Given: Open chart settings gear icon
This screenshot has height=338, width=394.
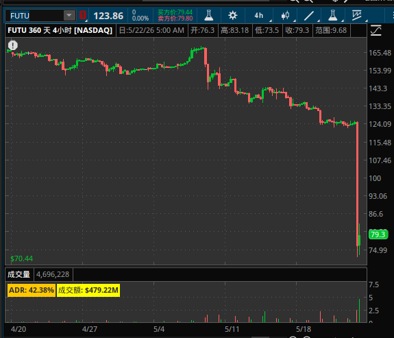Looking at the screenshot, I should coord(233,15).
